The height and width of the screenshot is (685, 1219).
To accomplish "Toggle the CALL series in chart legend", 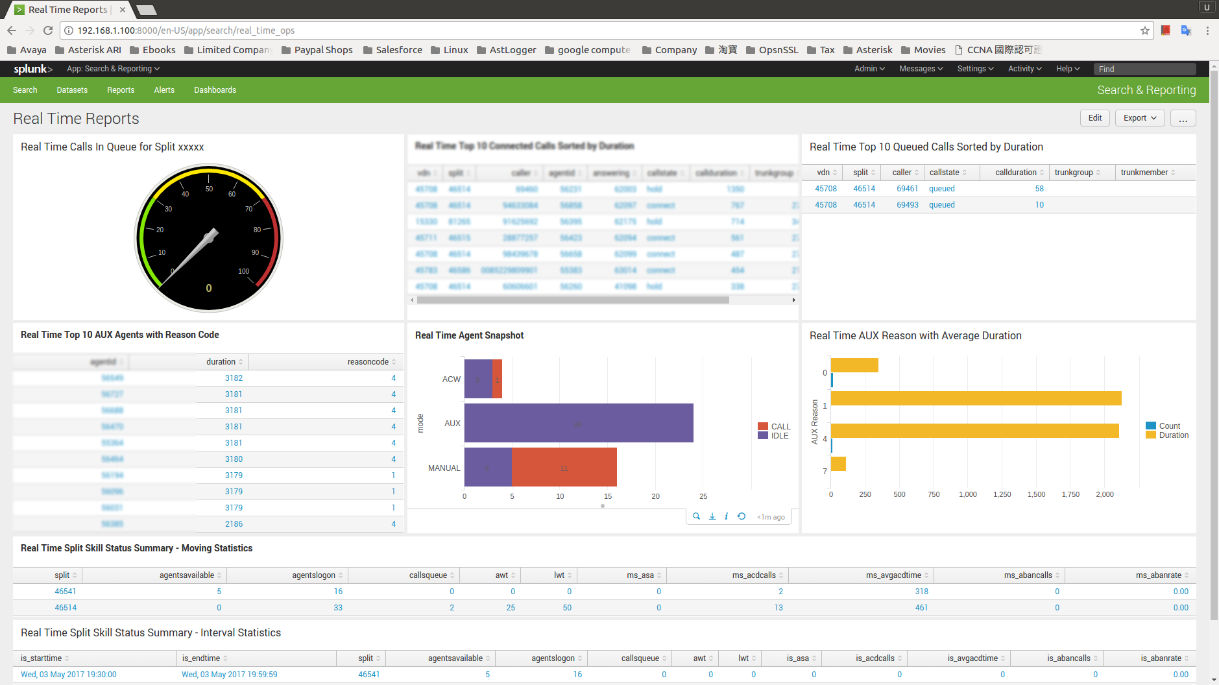I will (x=779, y=426).
